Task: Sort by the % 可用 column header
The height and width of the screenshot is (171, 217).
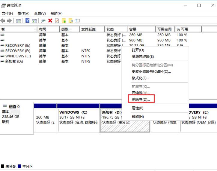Action: click(x=188, y=29)
